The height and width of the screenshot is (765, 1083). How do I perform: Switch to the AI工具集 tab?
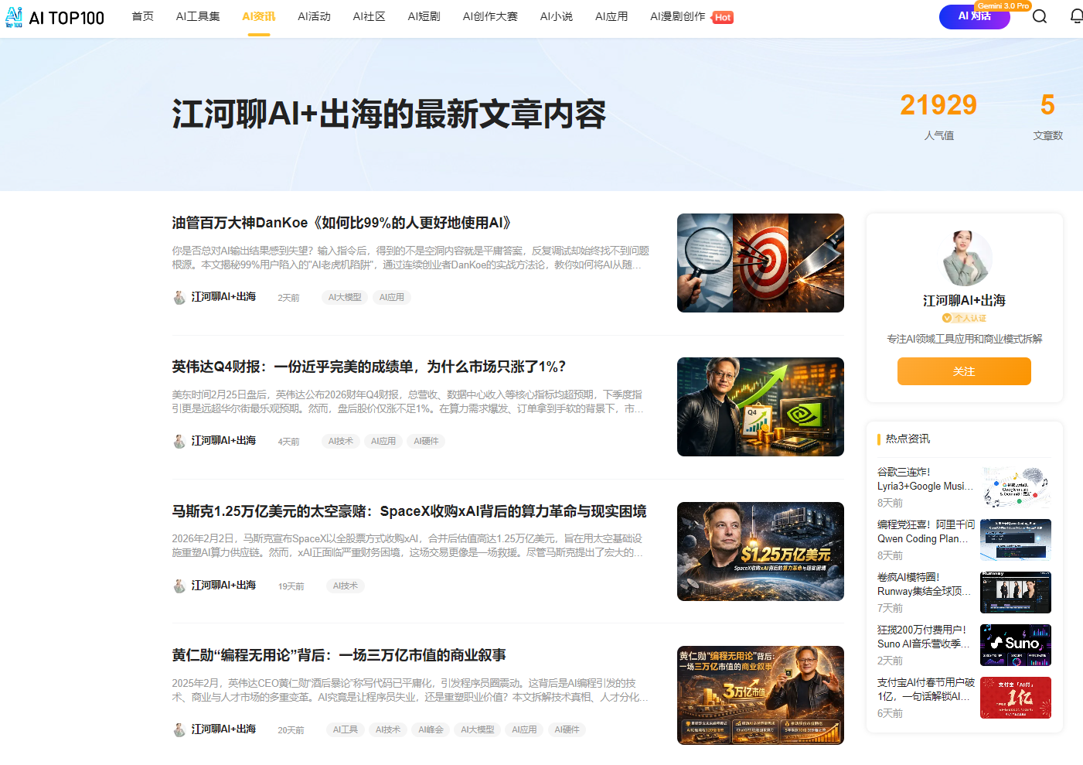coord(198,17)
